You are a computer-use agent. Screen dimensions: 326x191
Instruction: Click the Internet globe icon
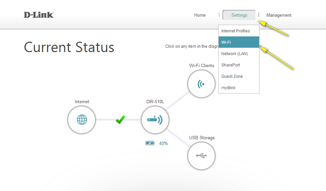pos(82,120)
